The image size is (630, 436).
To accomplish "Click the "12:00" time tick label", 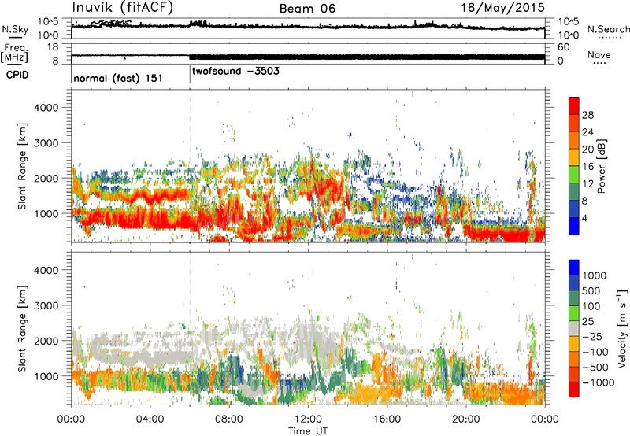I will pos(308,419).
